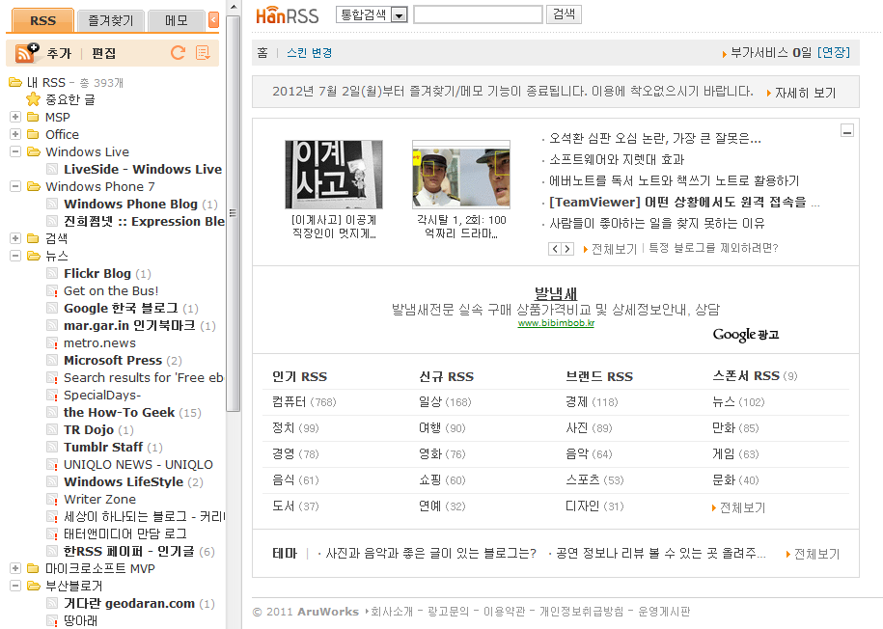Click 편집 to edit feeds

point(103,53)
